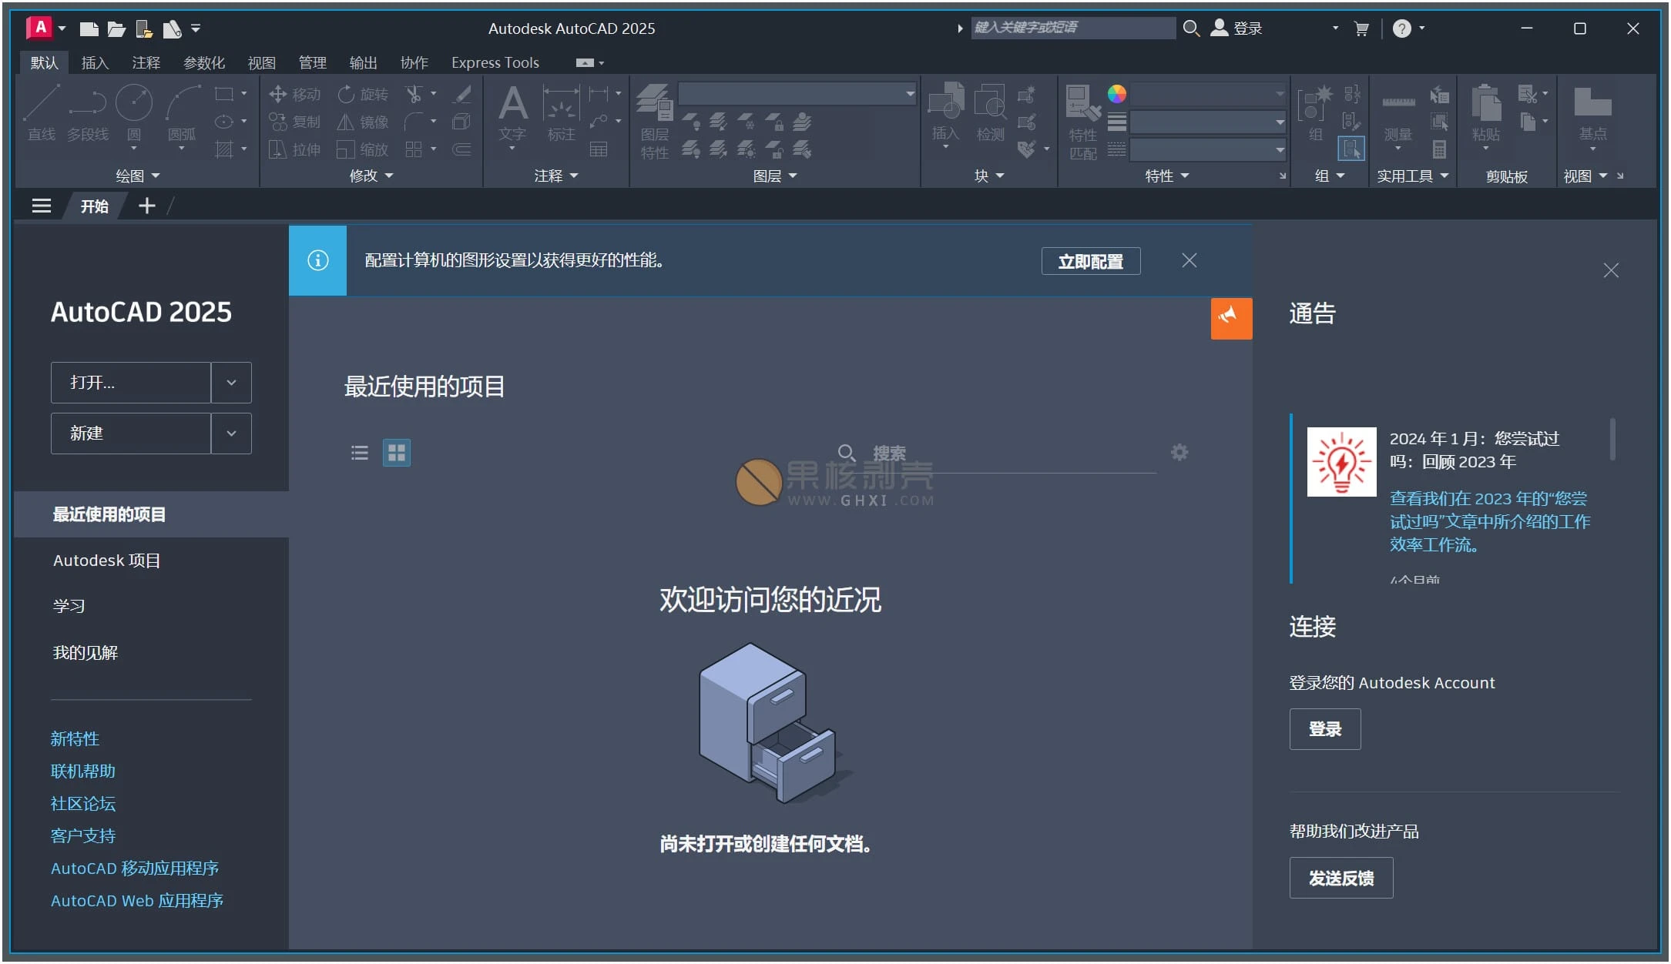This screenshot has width=1671, height=964.
Task: Open the object color wheel swatch
Action: pos(1116,94)
